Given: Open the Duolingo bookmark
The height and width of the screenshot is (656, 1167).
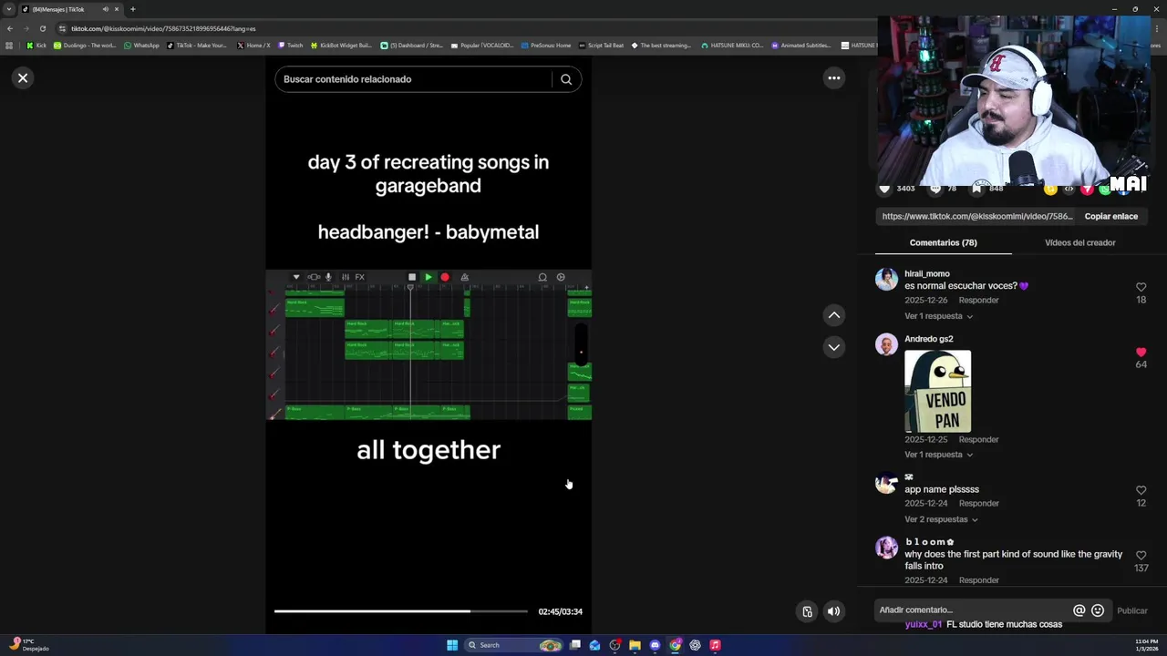Looking at the screenshot, I should coord(85,45).
